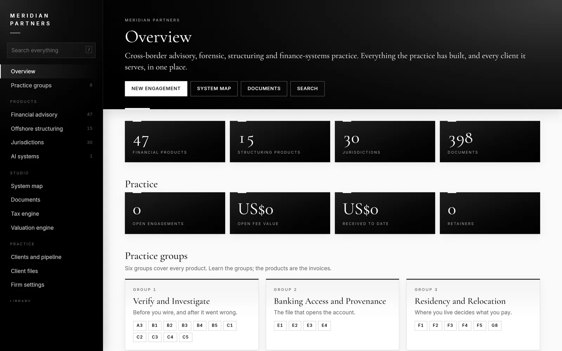
Task: Open the Verify and Investigate group title
Action: pyautogui.click(x=171, y=301)
